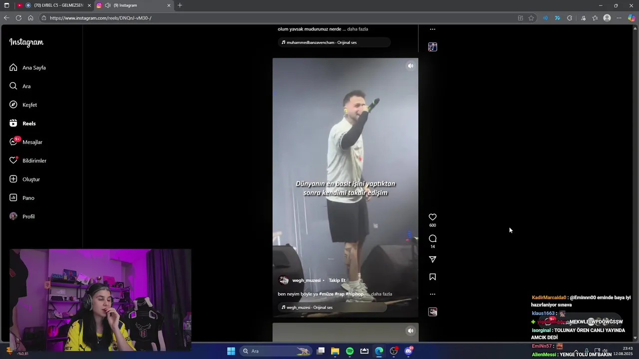Open Pano dashboard
Screen dimensions: 639x359
pyautogui.click(x=22, y=198)
